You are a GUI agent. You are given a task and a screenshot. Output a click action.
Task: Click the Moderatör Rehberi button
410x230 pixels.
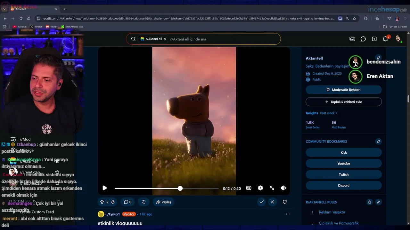pyautogui.click(x=344, y=90)
